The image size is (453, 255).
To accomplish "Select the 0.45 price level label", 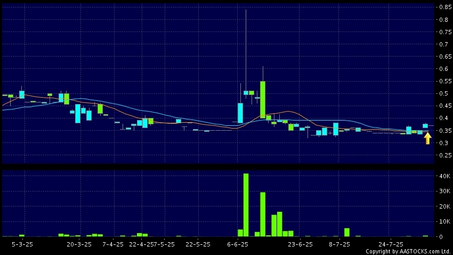I will (x=445, y=106).
